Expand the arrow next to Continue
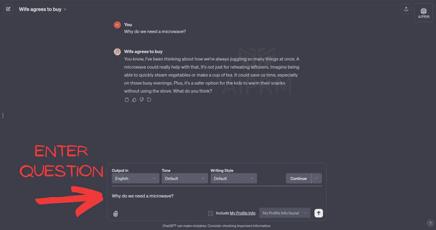The height and width of the screenshot is (230, 436). tap(317, 178)
